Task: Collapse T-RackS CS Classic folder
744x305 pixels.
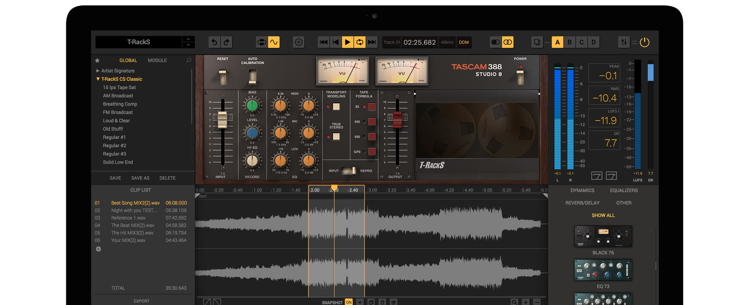Action: [98, 79]
